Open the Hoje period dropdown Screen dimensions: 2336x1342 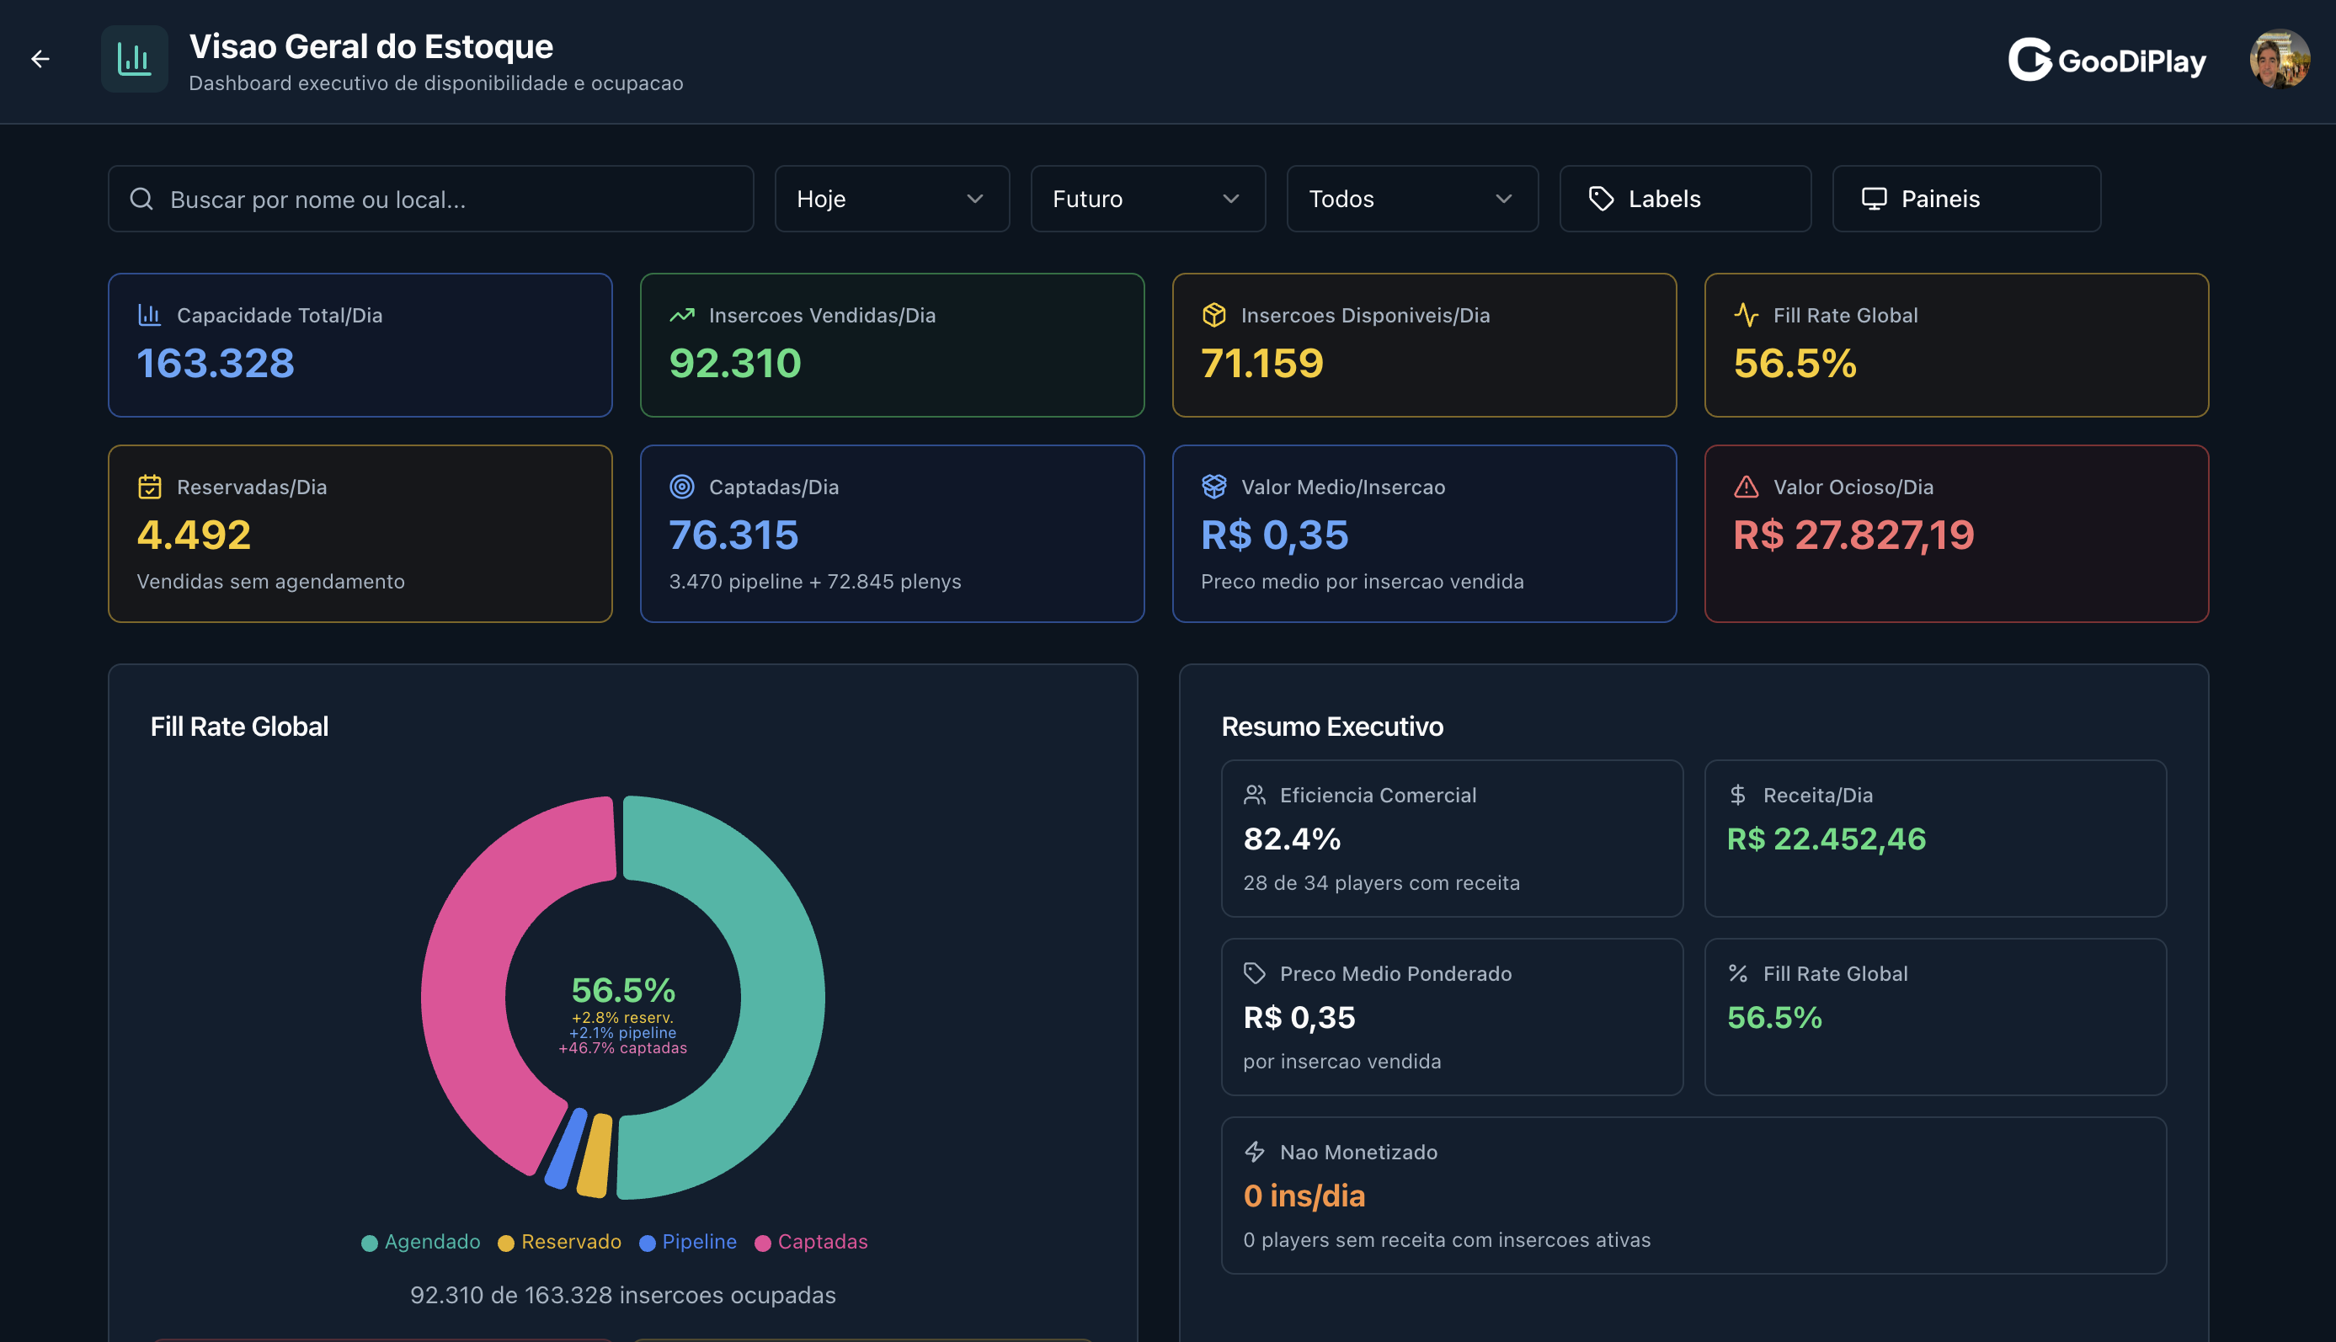tap(892, 199)
